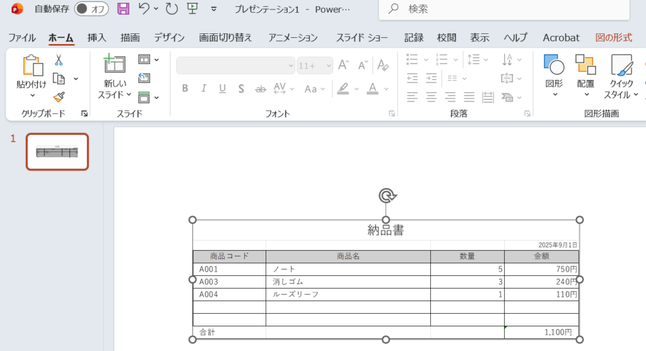646x351 pixels.
Task: Click the Font Color (A) button
Action: pos(372,88)
